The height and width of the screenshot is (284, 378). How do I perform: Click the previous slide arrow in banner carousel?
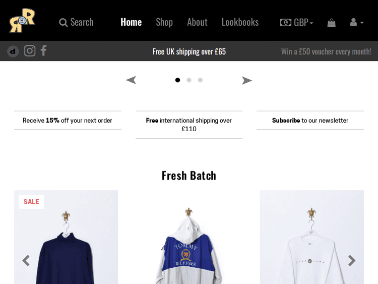tap(131, 80)
